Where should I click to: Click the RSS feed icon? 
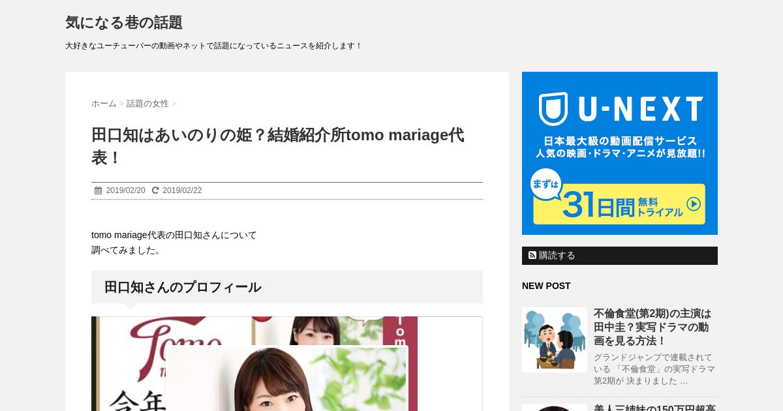pyautogui.click(x=532, y=255)
